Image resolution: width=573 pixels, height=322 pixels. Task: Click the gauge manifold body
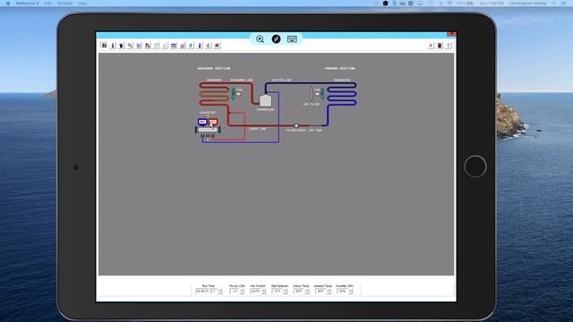(x=208, y=130)
